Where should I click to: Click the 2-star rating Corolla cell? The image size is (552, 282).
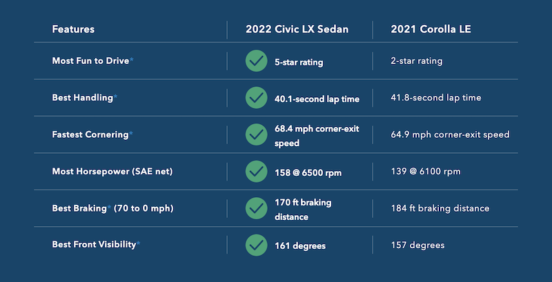pyautogui.click(x=417, y=61)
